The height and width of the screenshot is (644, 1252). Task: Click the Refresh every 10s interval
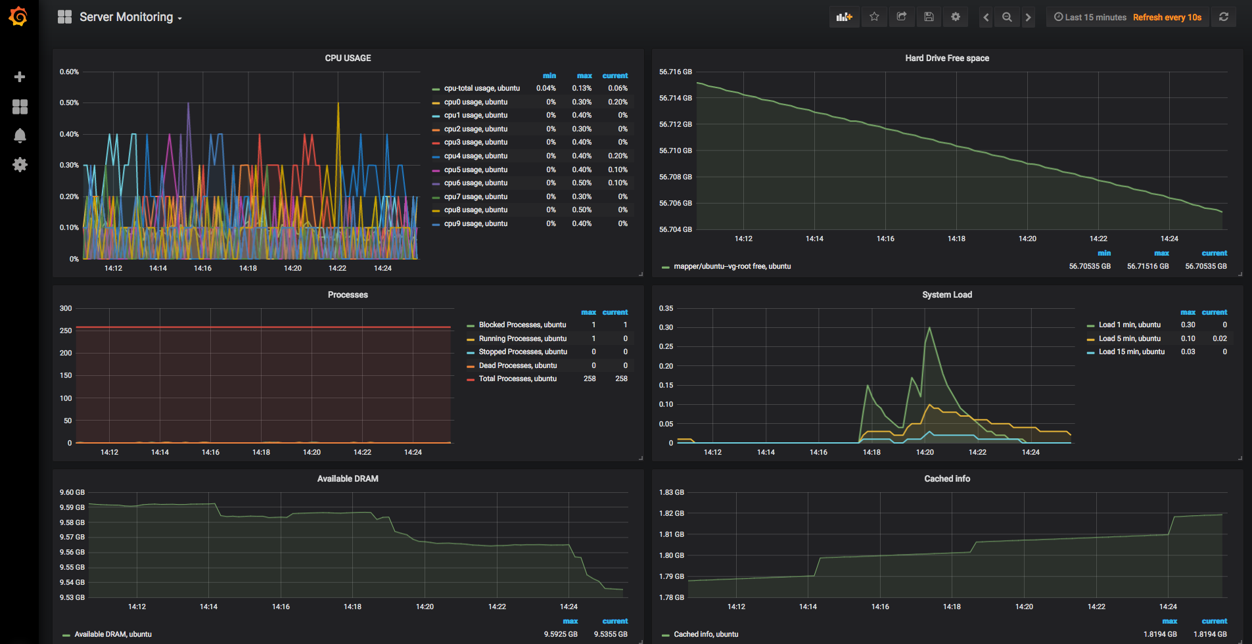(x=1167, y=17)
